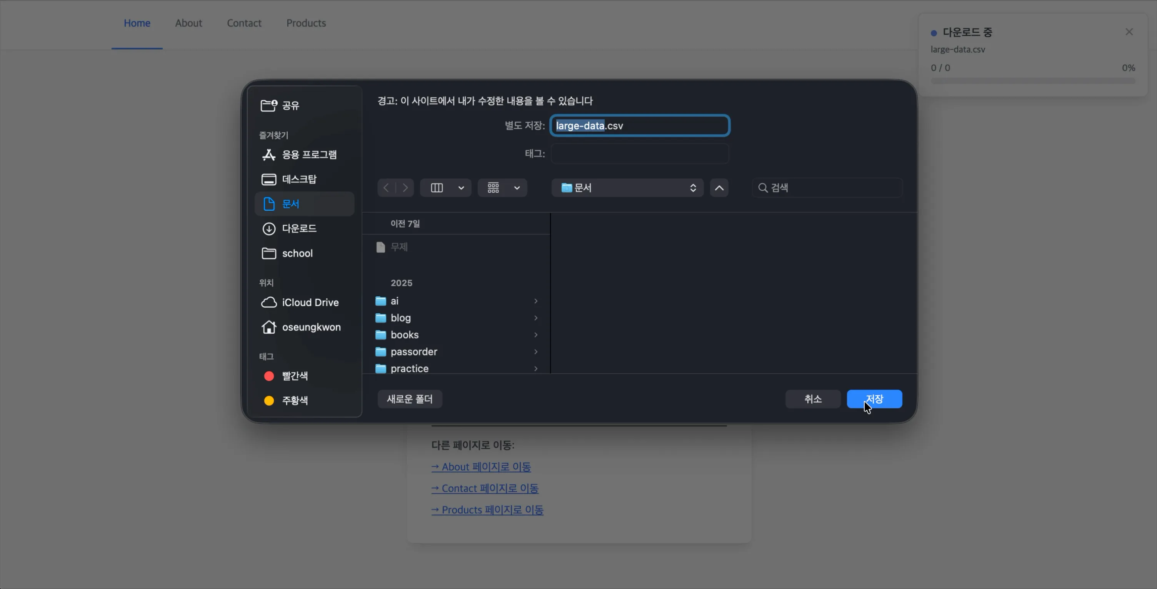Select 응용 프로그램 in favorites sidebar
This screenshot has width=1157, height=589.
click(x=305, y=155)
